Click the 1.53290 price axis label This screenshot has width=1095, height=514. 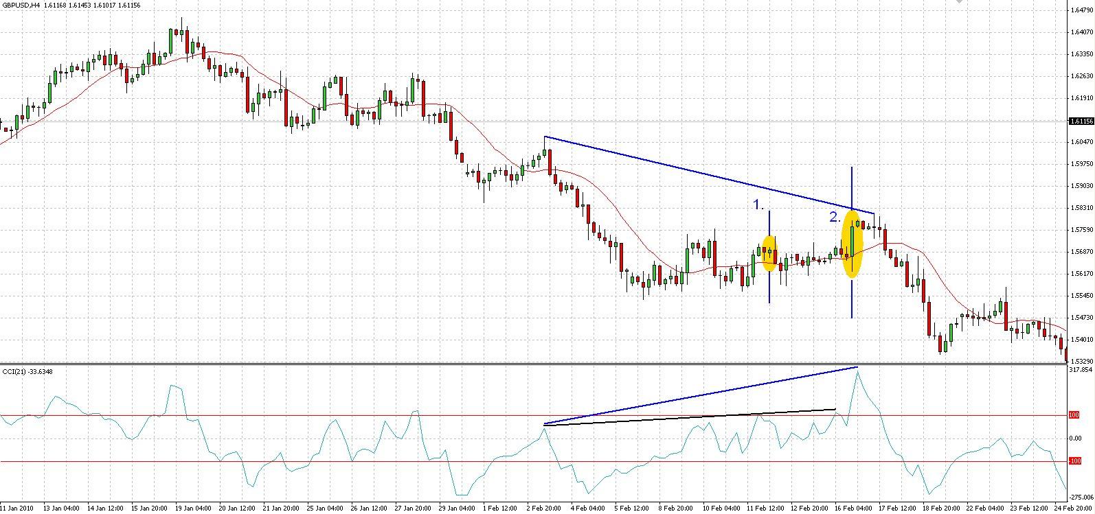(1081, 361)
